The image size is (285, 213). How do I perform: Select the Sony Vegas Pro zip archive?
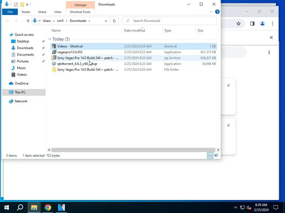point(134,58)
